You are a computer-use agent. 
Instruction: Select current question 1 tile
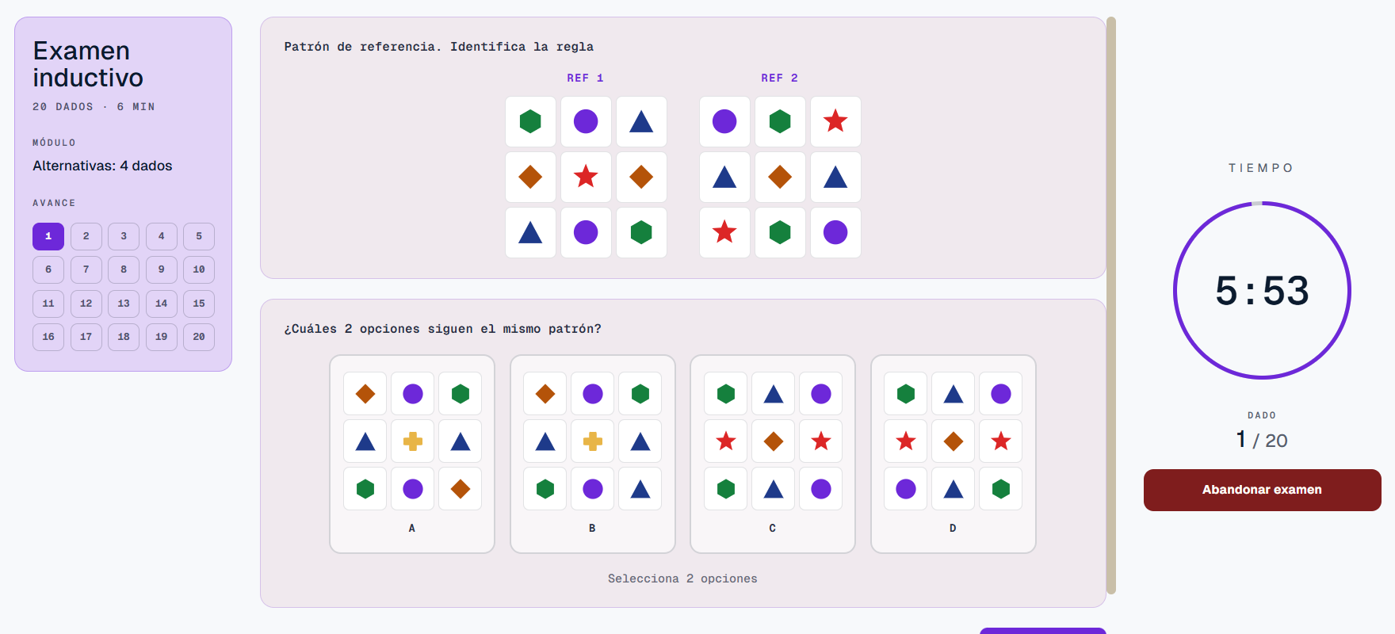coord(48,236)
